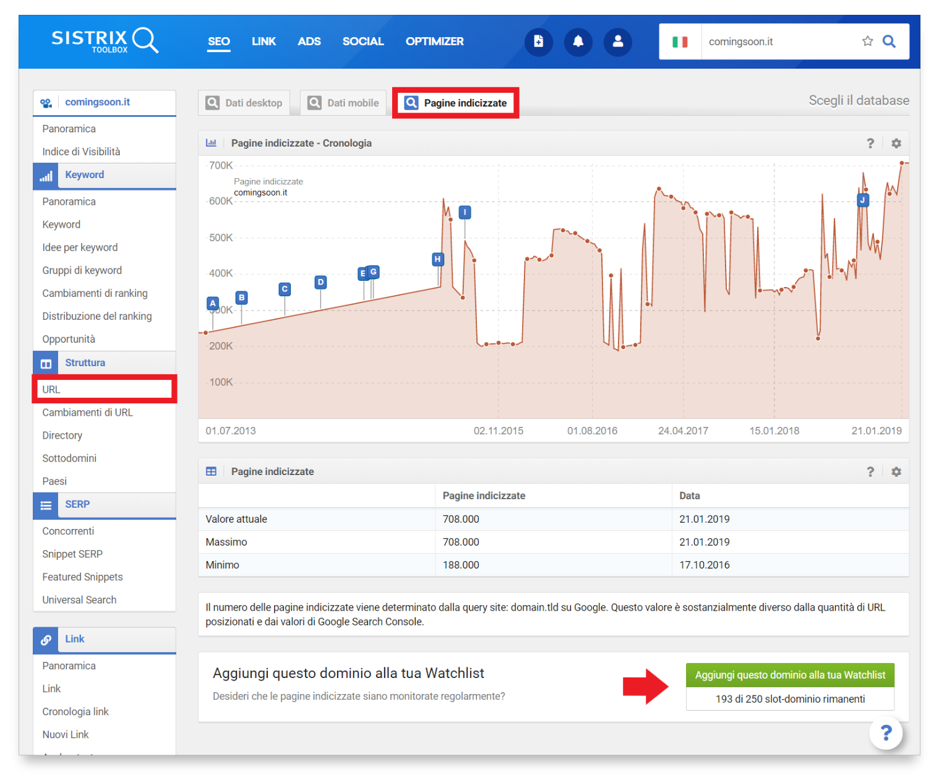Open Gruppi di keyword
This screenshot has width=939, height=777.
point(82,270)
